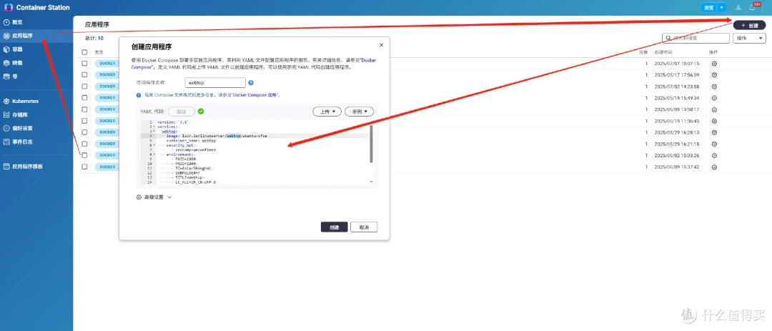Toggle the select-all checkbox in table header
This screenshot has width=772, height=331.
[x=84, y=52]
